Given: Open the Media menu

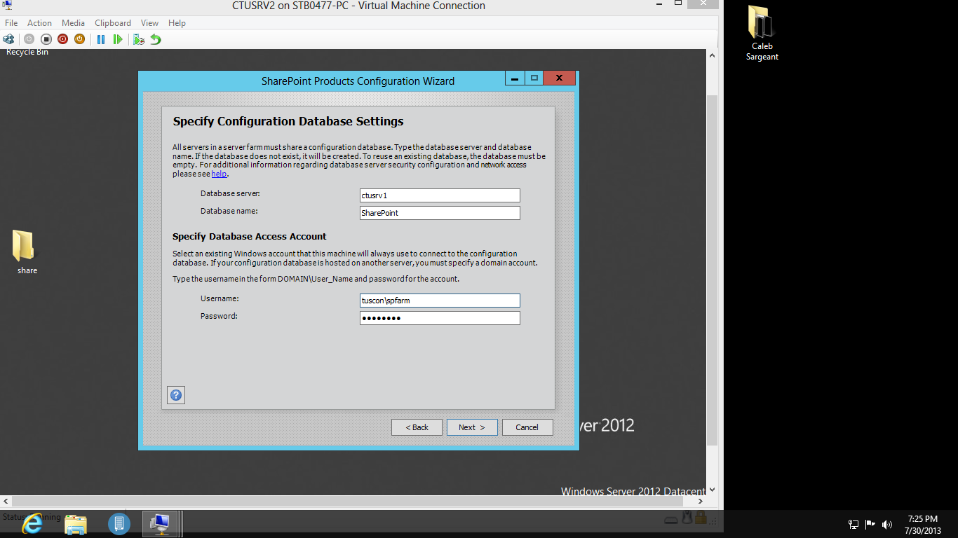Looking at the screenshot, I should pos(73,23).
